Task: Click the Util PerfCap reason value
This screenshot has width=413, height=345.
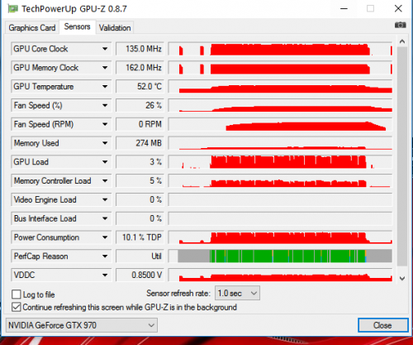Action: [x=140, y=256]
